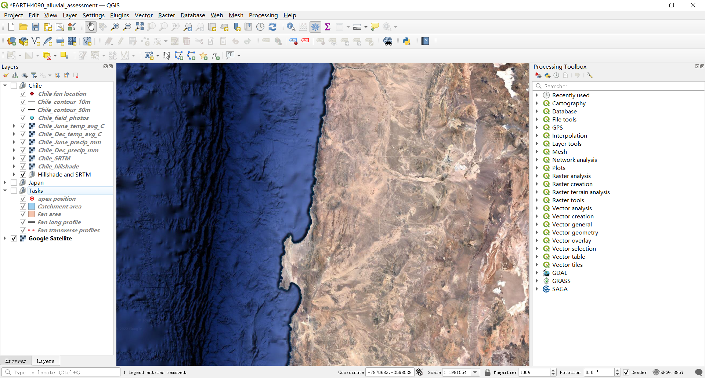Click the Temporal Controller clock icon
Viewport: 705px width, 378px height.
pyautogui.click(x=260, y=27)
